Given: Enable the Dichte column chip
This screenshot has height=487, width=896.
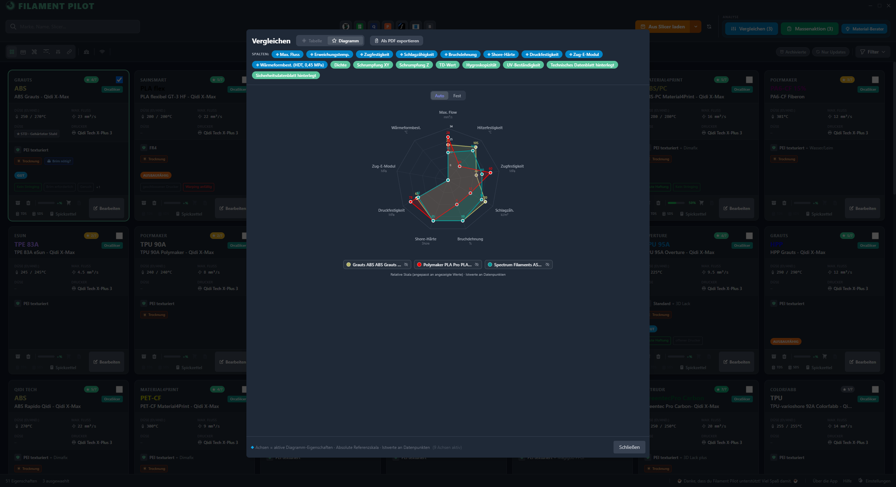Looking at the screenshot, I should (340, 65).
